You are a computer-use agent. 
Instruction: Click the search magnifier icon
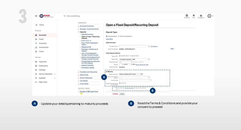65,16
